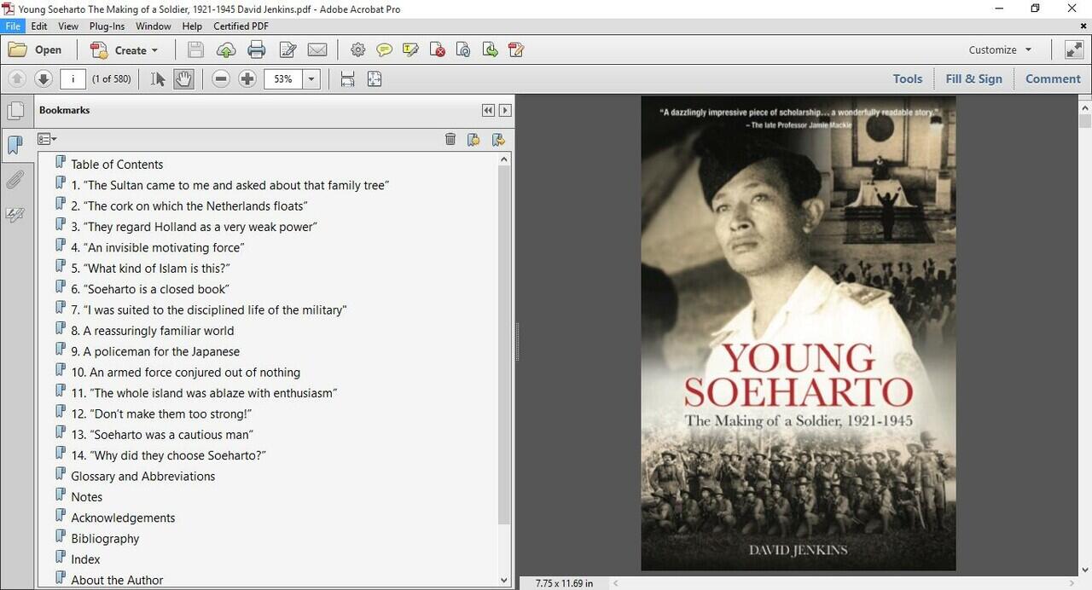Open the Window menu
Screen dimensions: 1092x590
tap(154, 26)
